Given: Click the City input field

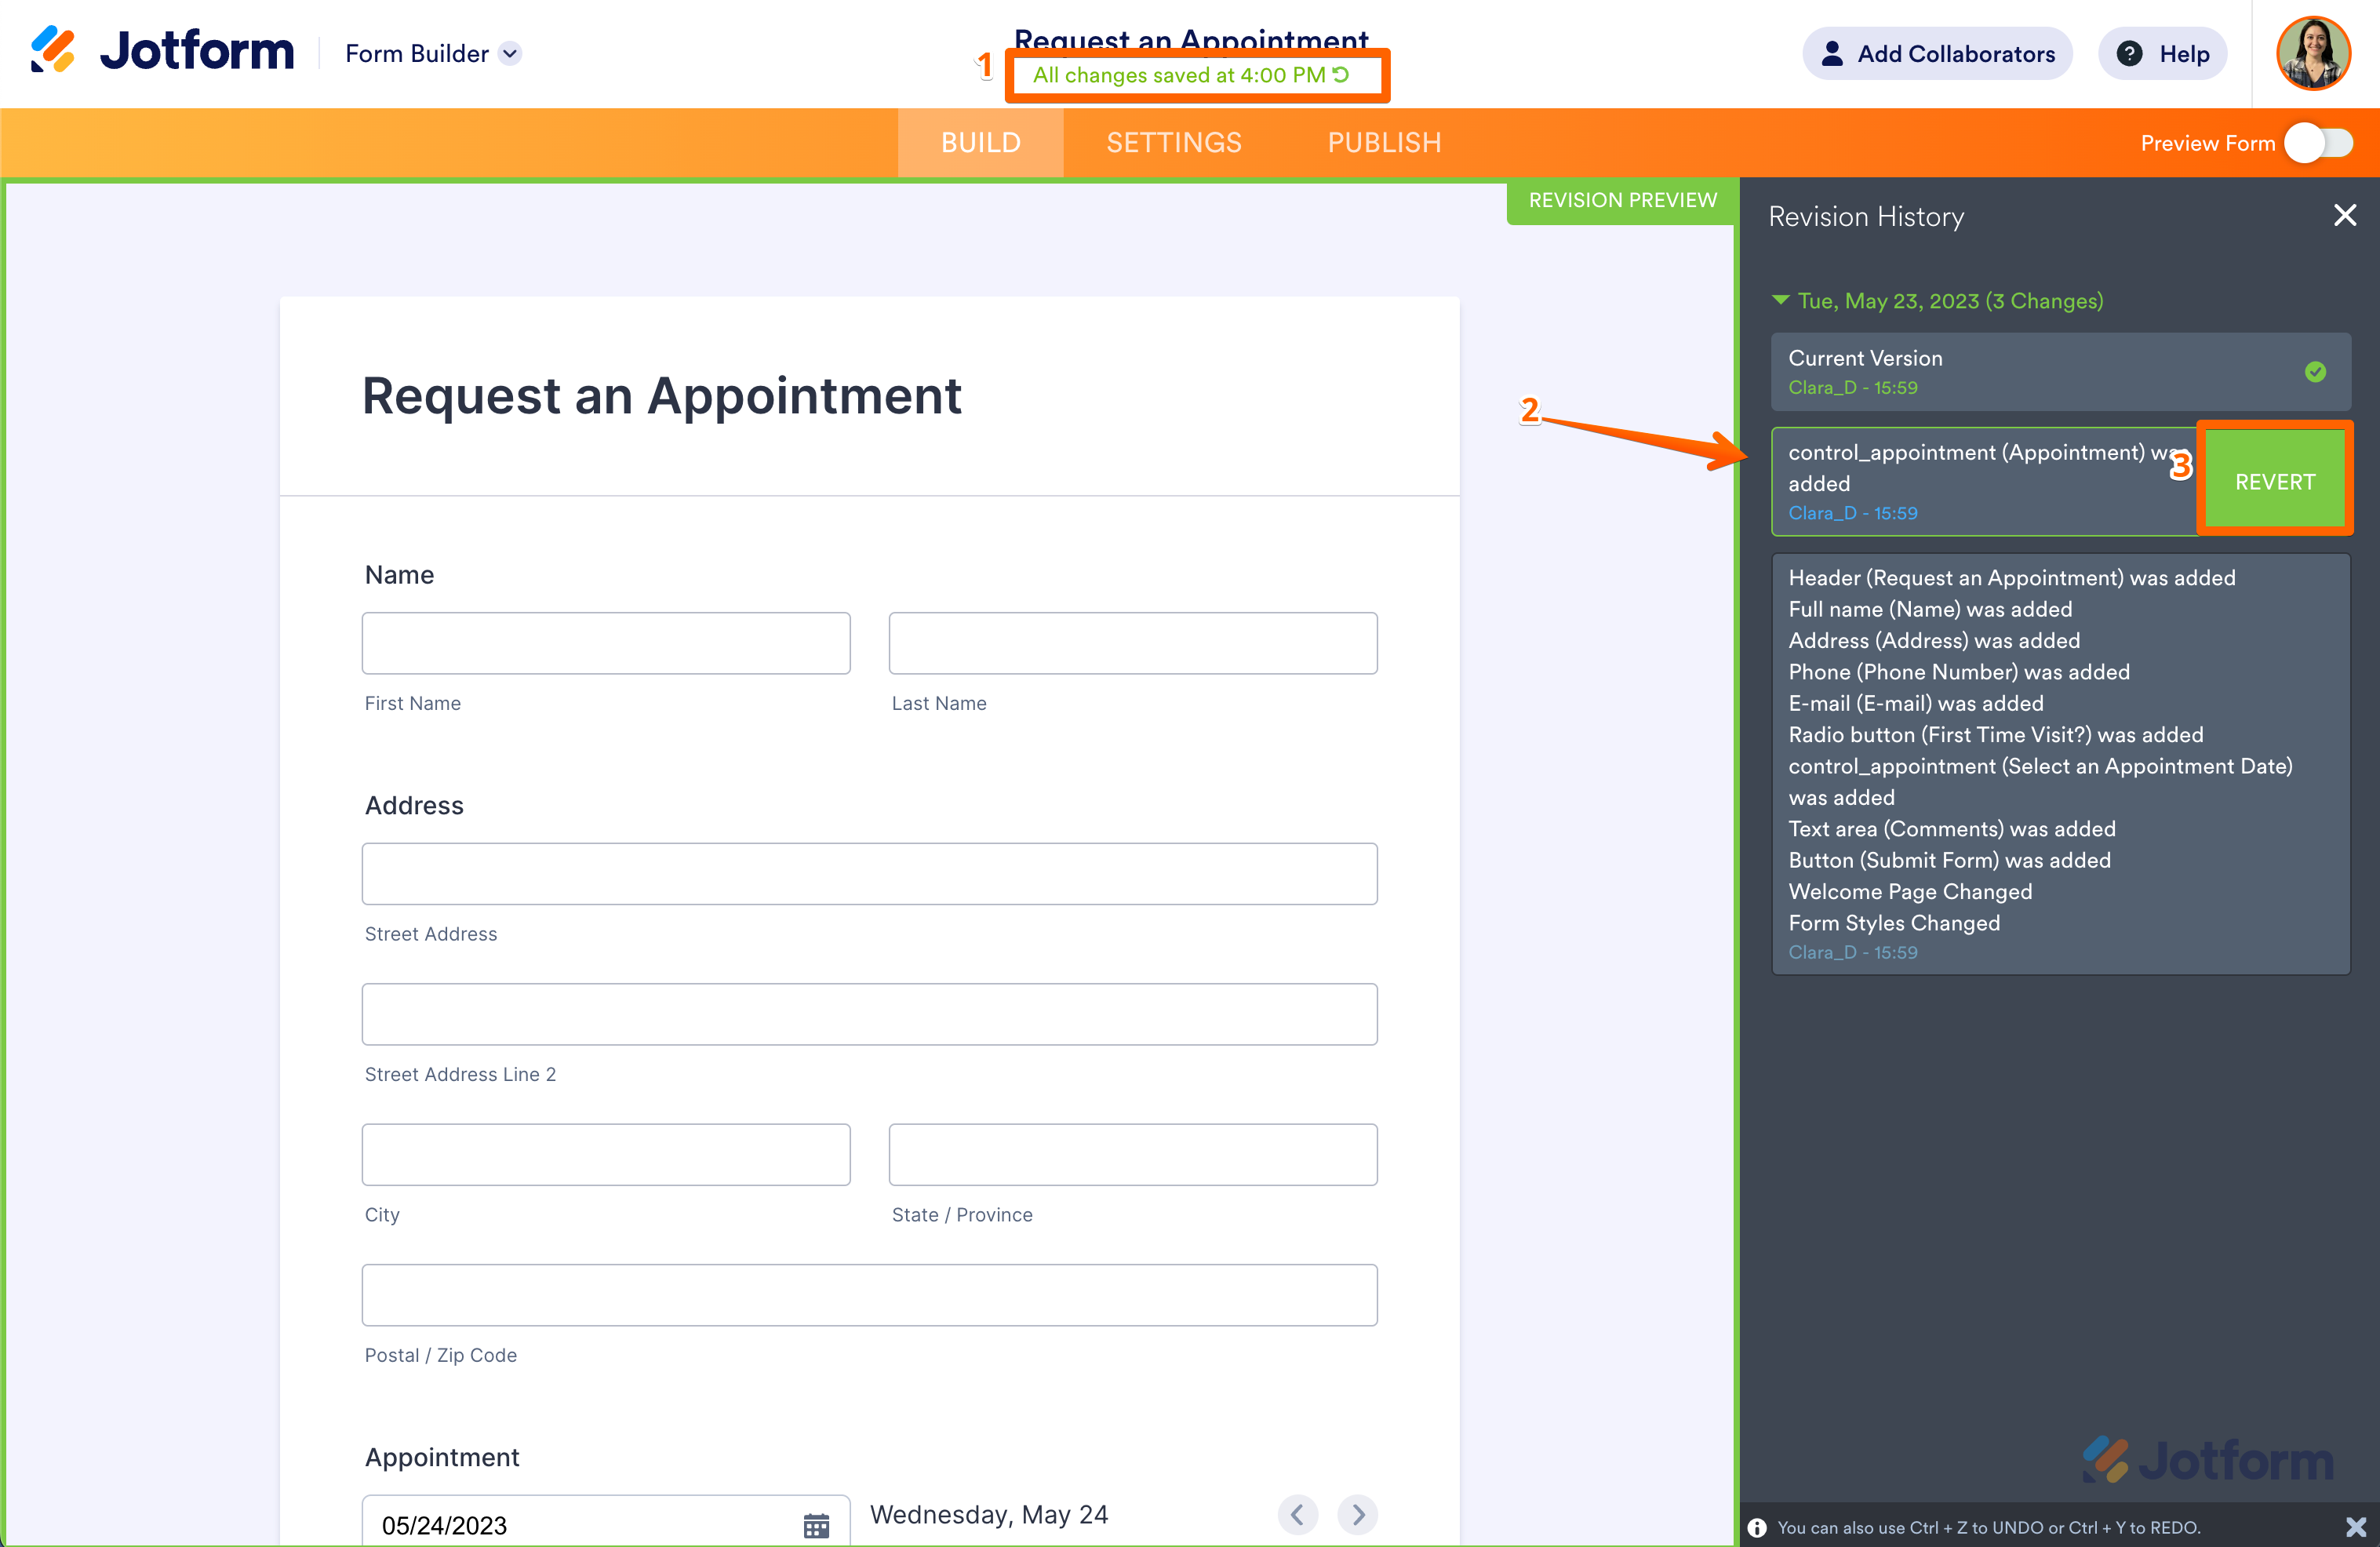Looking at the screenshot, I should pyautogui.click(x=606, y=1155).
